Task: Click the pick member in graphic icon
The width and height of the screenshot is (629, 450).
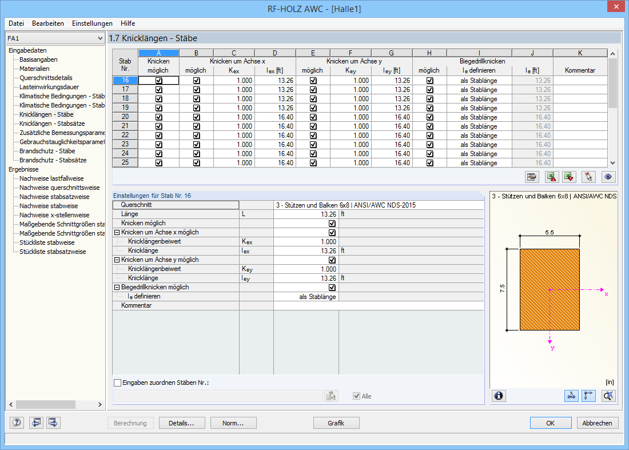Action: coord(588,177)
